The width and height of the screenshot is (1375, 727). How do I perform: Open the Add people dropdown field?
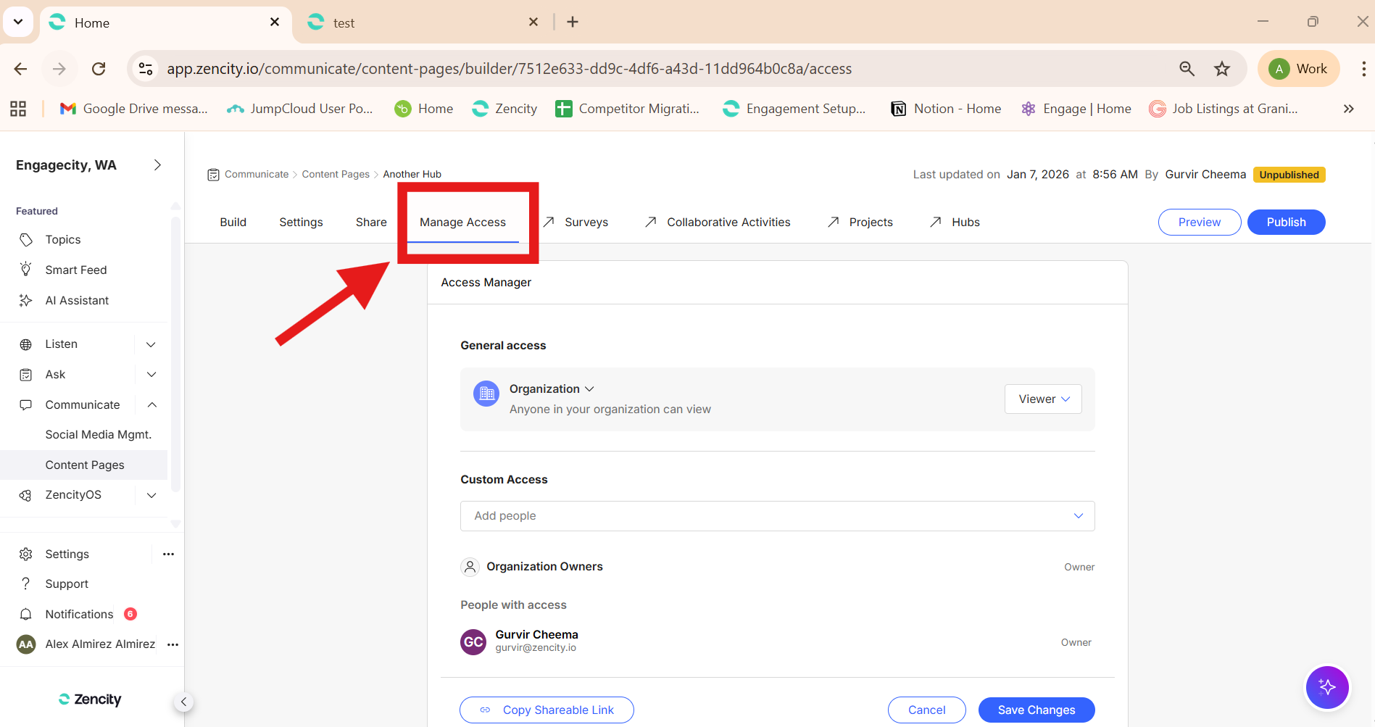pyautogui.click(x=777, y=516)
